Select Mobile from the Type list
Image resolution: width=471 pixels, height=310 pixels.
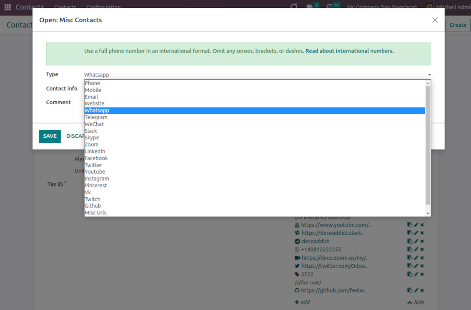coord(255,90)
